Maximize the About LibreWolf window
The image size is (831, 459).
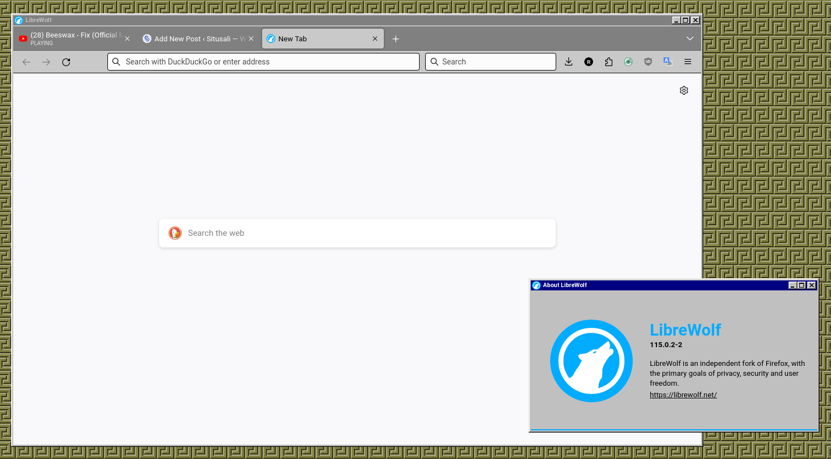pos(802,285)
